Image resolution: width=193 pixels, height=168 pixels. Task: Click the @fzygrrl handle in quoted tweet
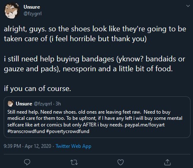point(43,104)
